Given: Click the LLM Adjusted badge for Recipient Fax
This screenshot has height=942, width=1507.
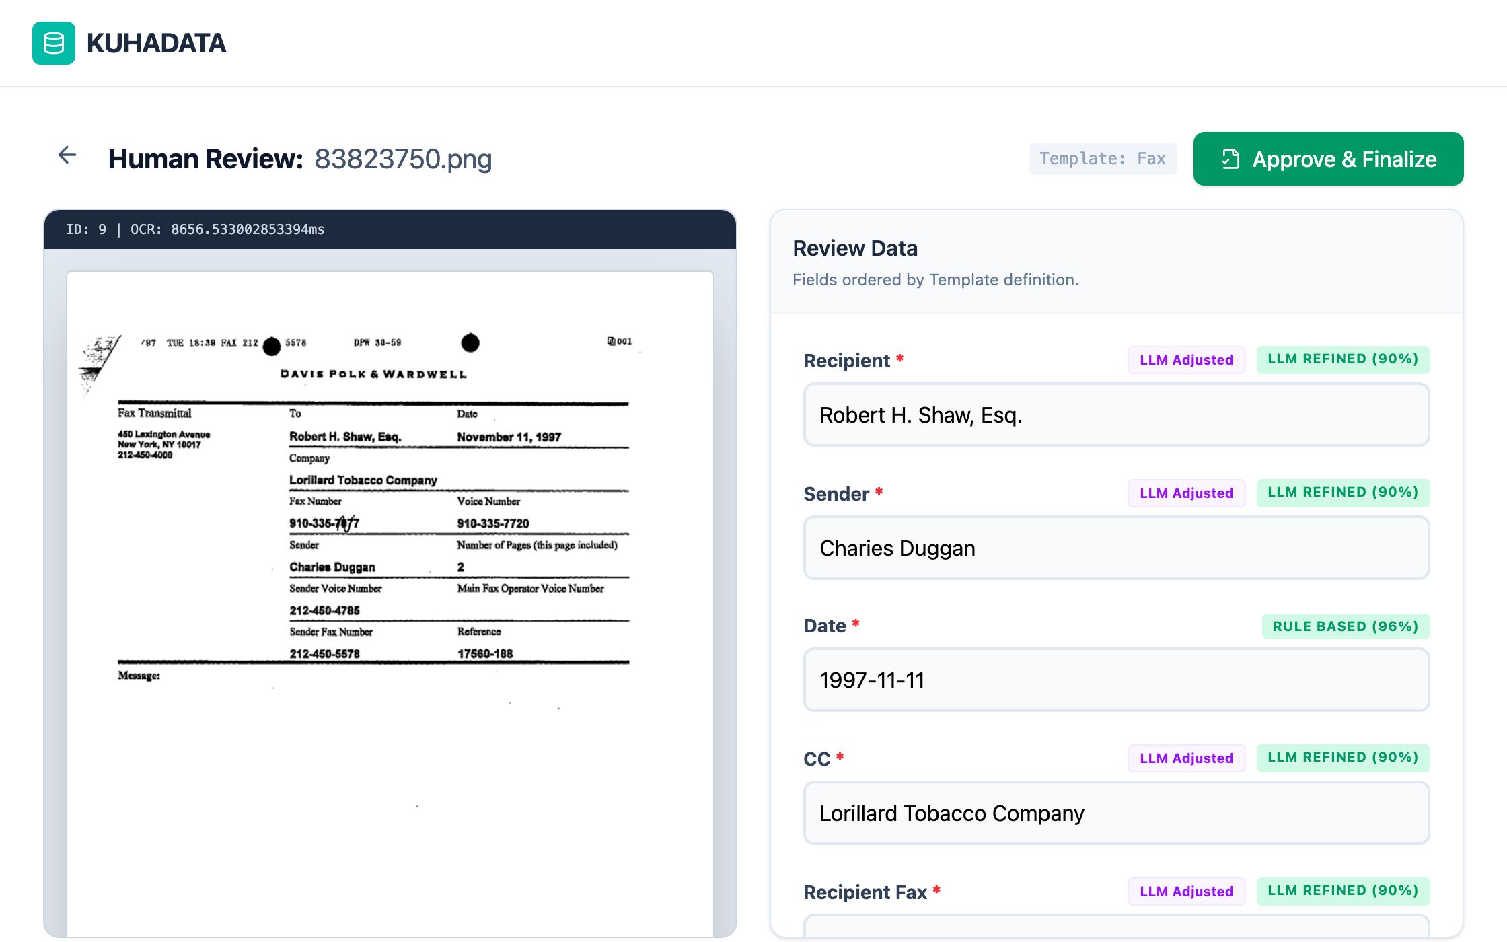Looking at the screenshot, I should (x=1186, y=892).
